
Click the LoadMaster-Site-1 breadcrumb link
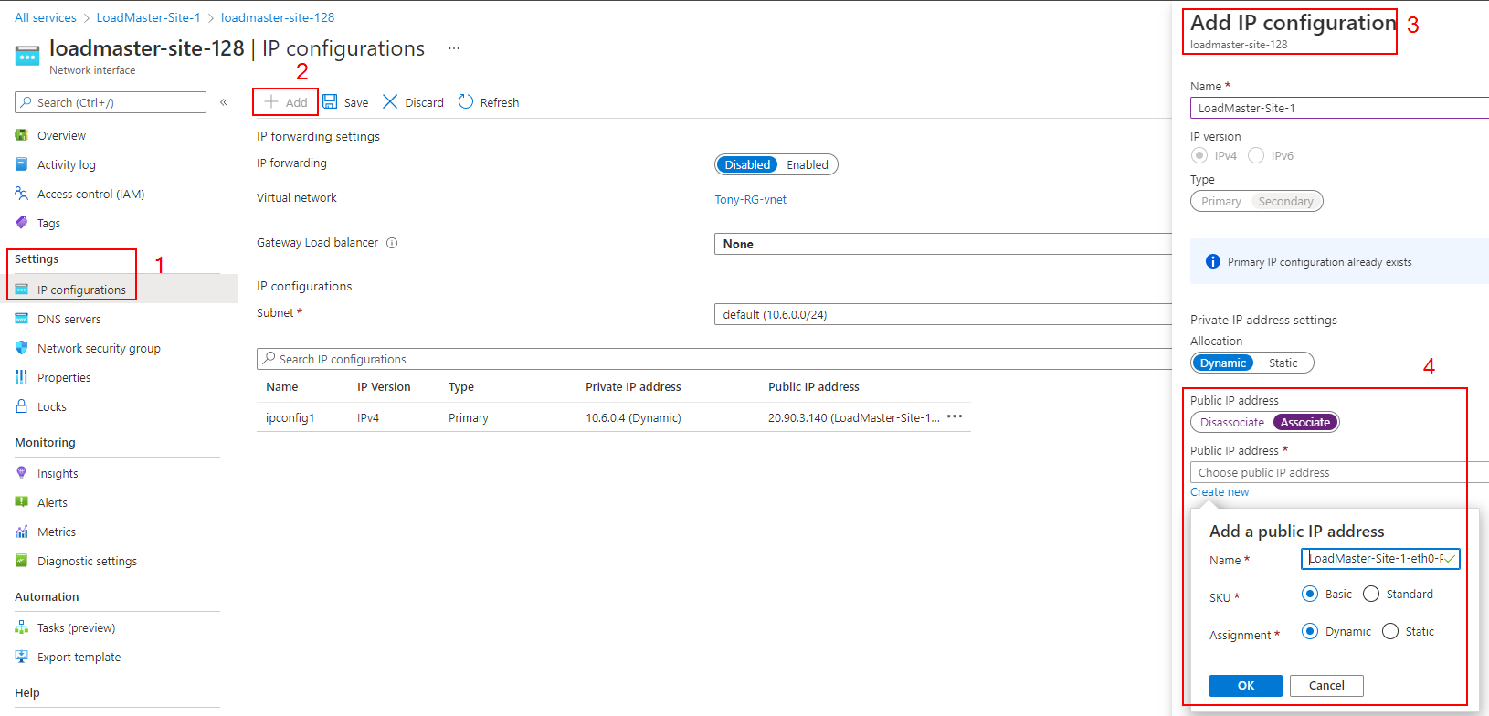(x=148, y=17)
